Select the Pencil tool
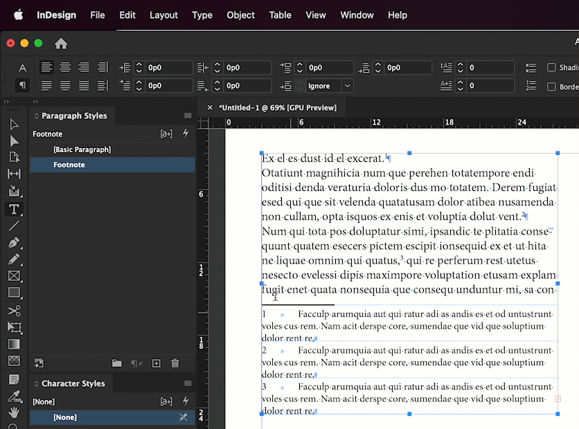 pyautogui.click(x=14, y=259)
